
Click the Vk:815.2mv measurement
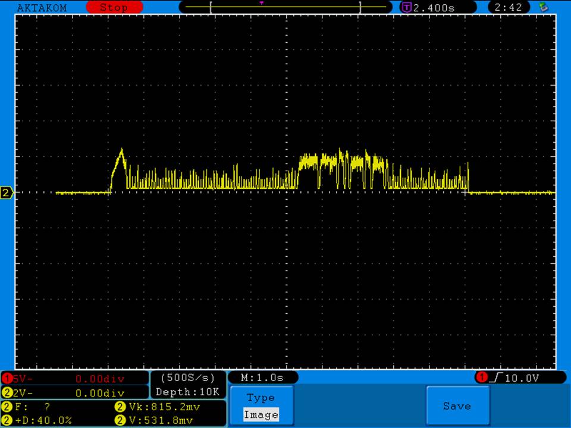click(x=164, y=407)
